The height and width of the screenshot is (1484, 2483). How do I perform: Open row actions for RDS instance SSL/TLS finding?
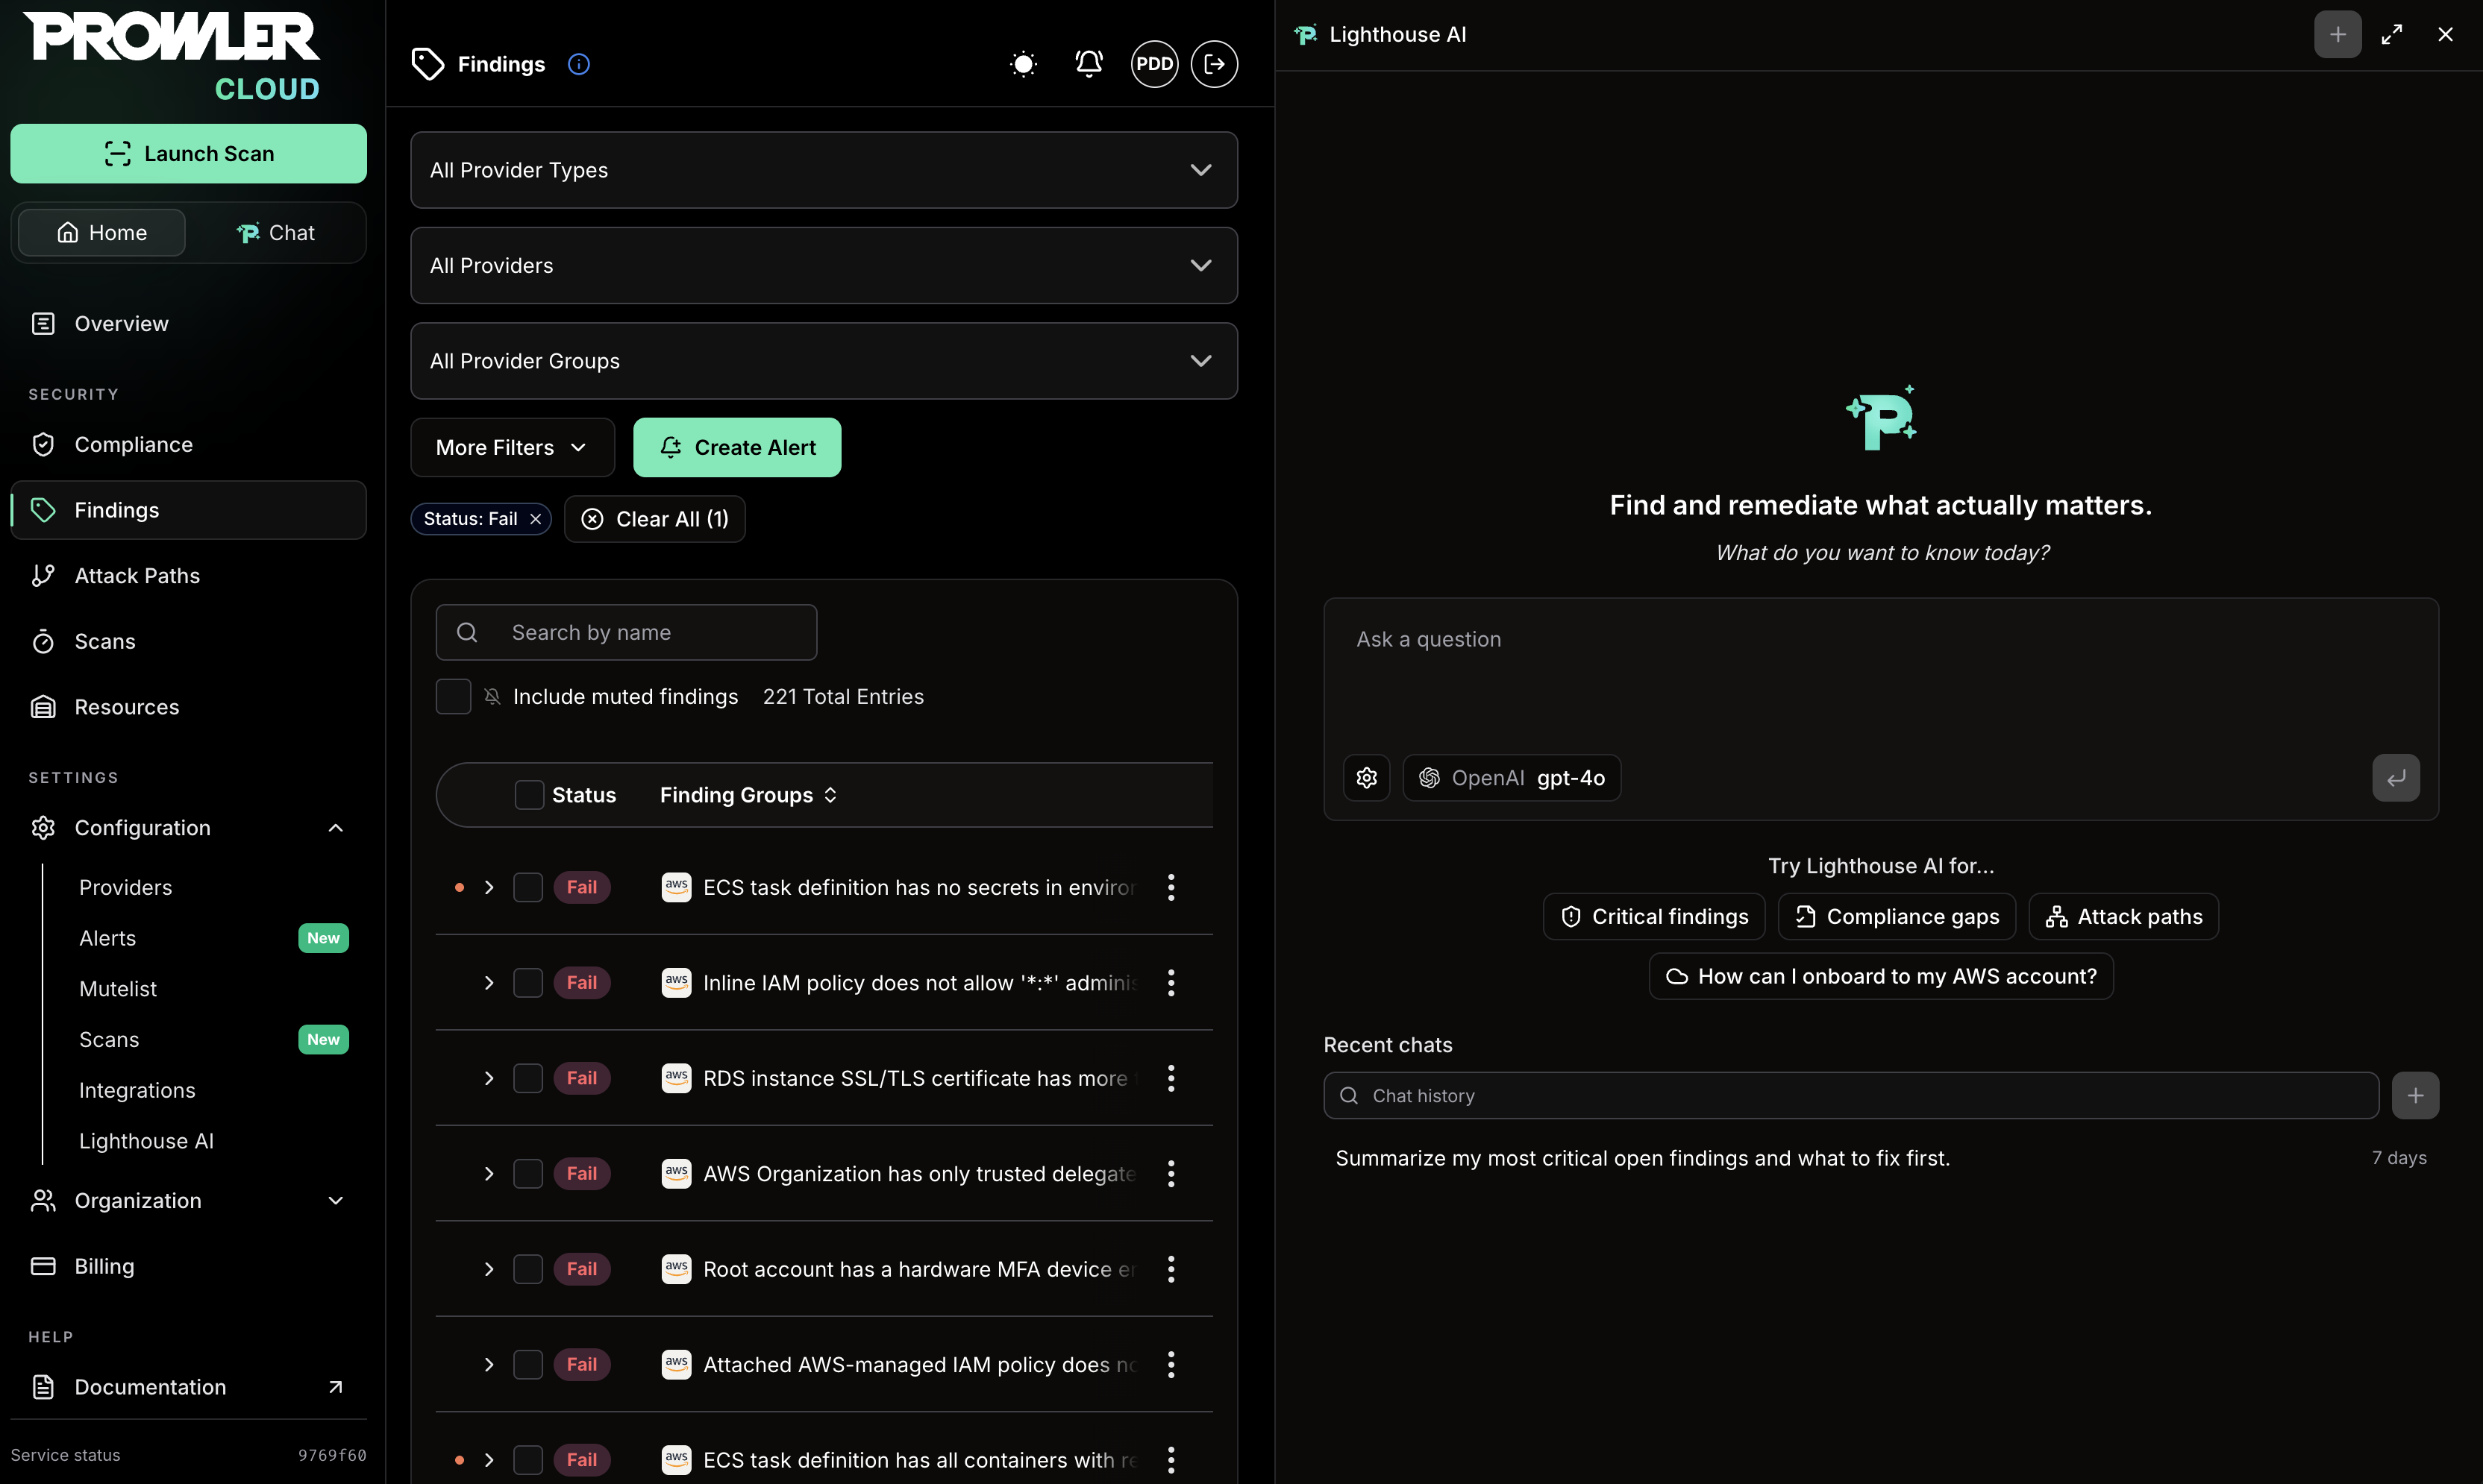1171,1078
